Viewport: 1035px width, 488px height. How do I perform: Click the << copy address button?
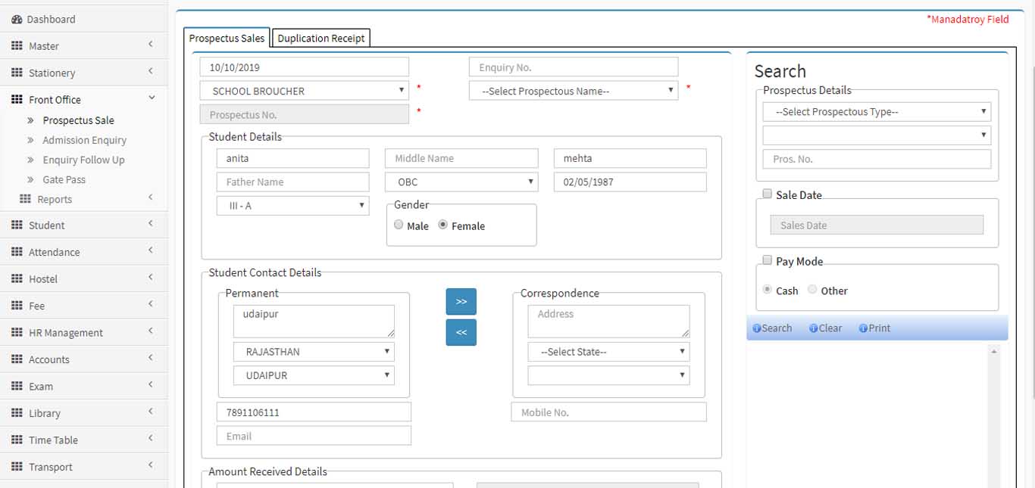[x=461, y=332]
